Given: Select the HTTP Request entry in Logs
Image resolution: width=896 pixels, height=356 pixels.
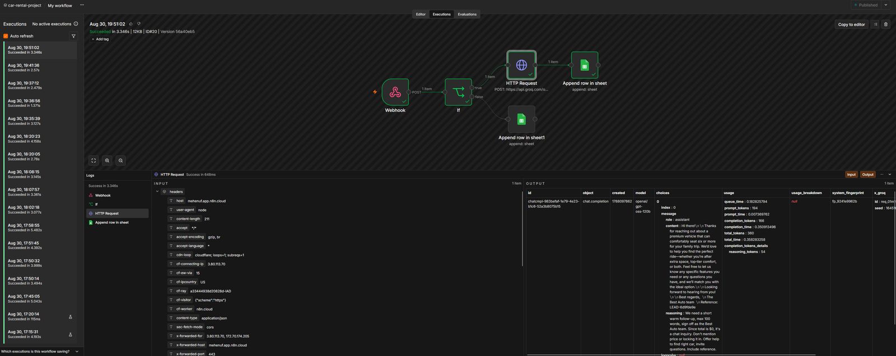Looking at the screenshot, I should (x=118, y=213).
